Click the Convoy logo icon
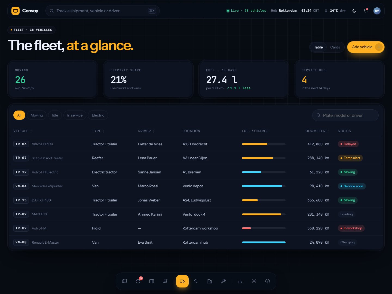The height and width of the screenshot is (294, 392). 16,11
